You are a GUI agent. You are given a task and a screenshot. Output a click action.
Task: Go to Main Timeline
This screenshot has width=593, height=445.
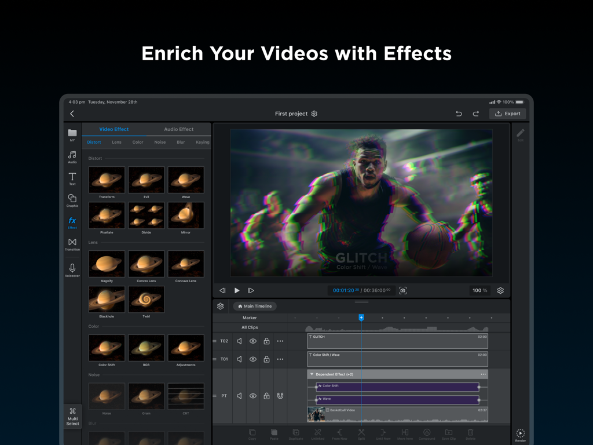pos(255,306)
